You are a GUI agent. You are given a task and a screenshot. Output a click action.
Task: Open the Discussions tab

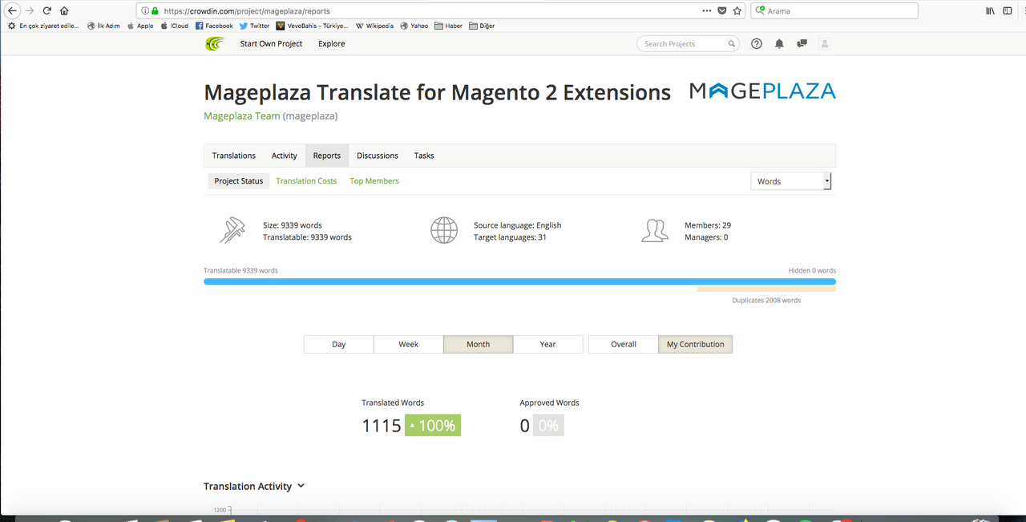(x=378, y=156)
